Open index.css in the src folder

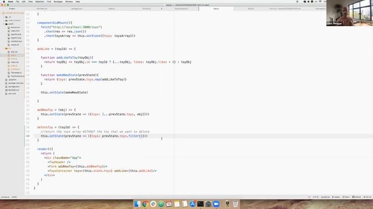click(15, 62)
